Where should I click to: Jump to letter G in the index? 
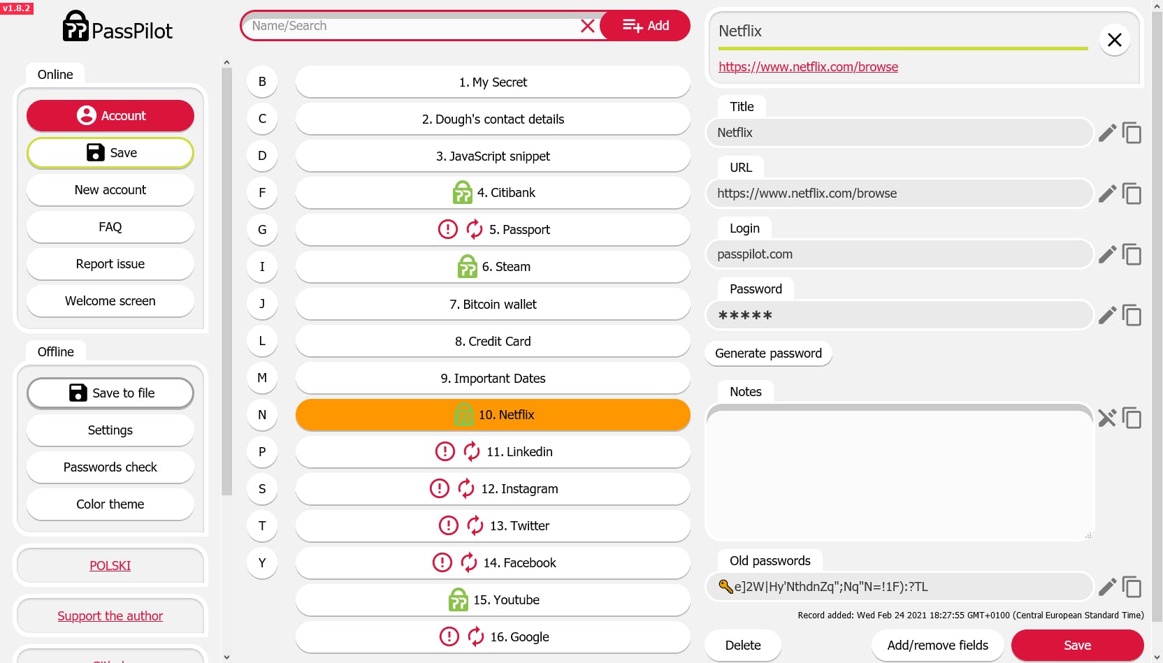[x=262, y=230]
